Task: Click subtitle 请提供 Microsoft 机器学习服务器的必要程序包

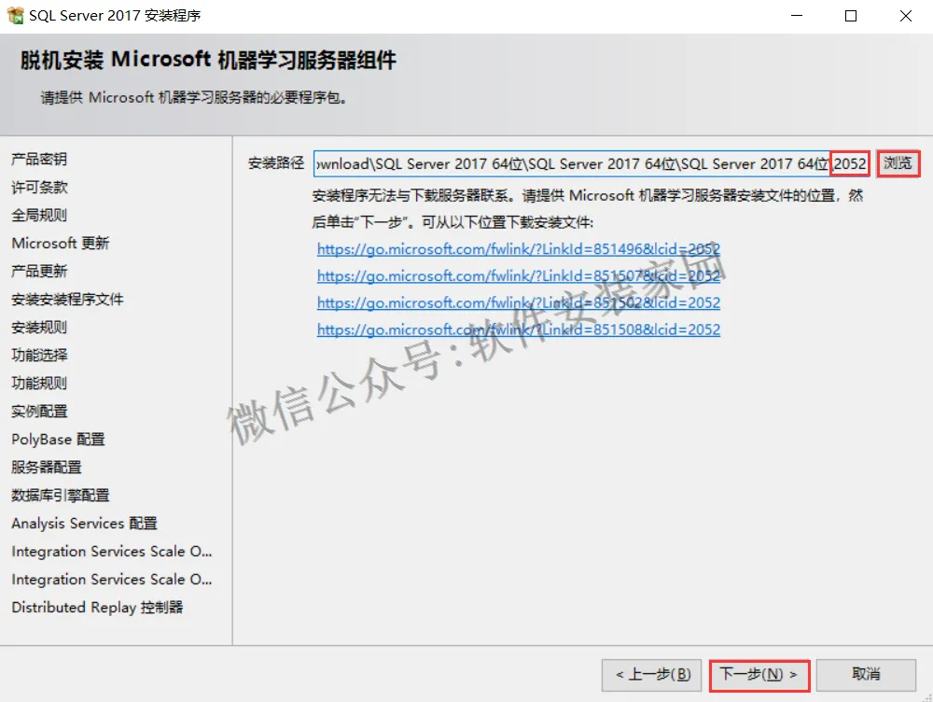Action: click(194, 97)
